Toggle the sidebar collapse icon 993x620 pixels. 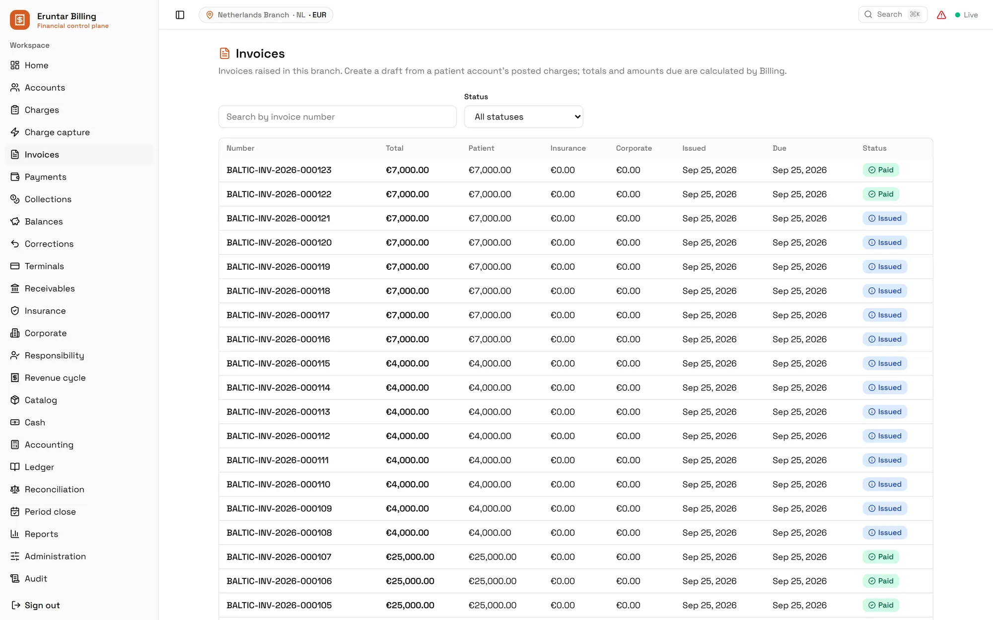180,15
